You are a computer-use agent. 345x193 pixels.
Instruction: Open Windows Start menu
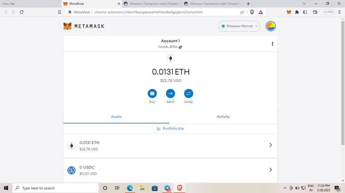tap(6, 188)
